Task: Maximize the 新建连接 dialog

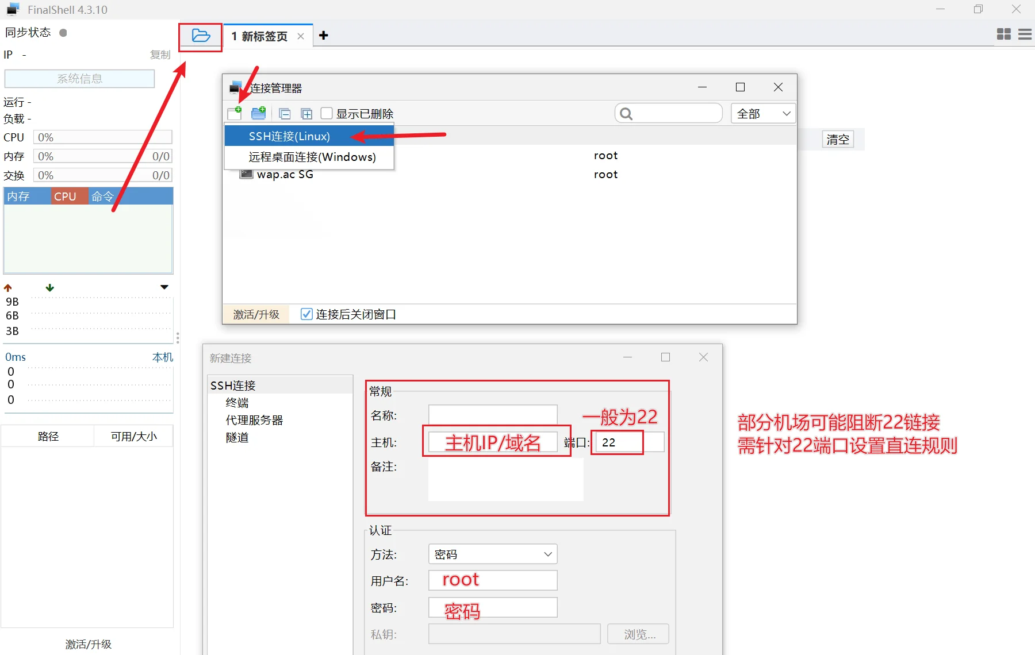Action: (665, 357)
